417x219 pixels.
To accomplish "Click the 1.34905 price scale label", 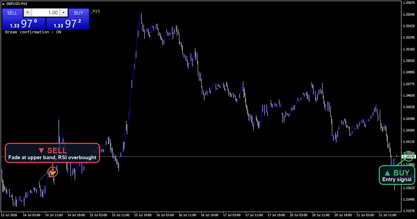I will pyautogui.click(x=409, y=72).
